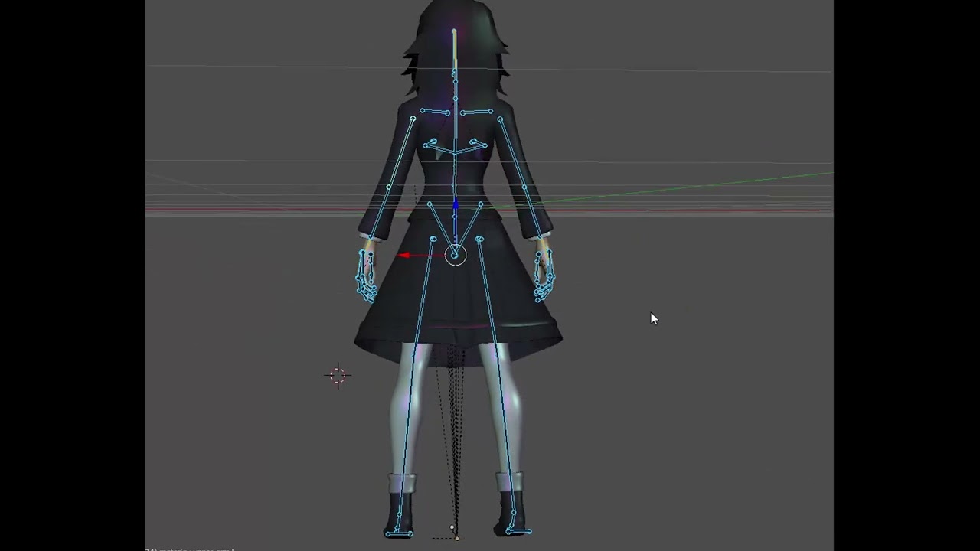
Task: Select the left-side forearm bone
Action: pos(378,214)
